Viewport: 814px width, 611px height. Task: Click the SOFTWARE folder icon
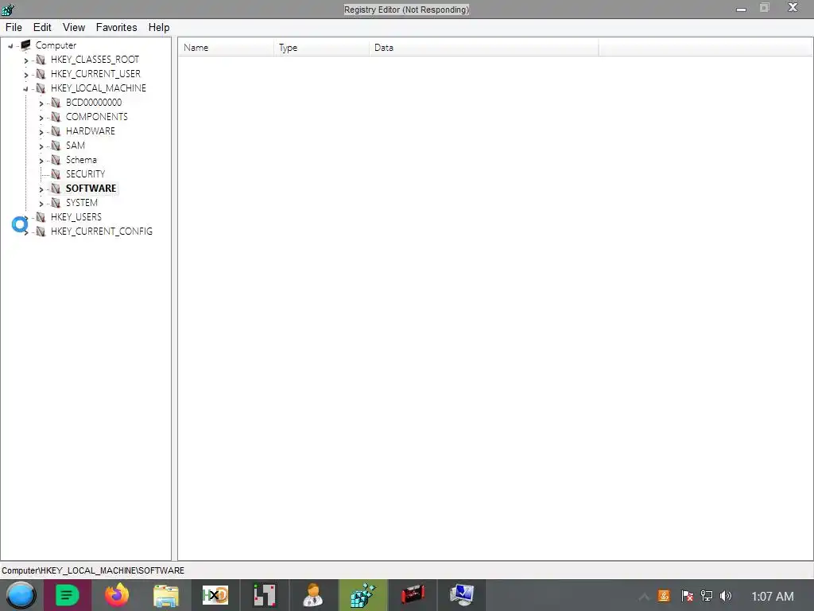point(56,189)
